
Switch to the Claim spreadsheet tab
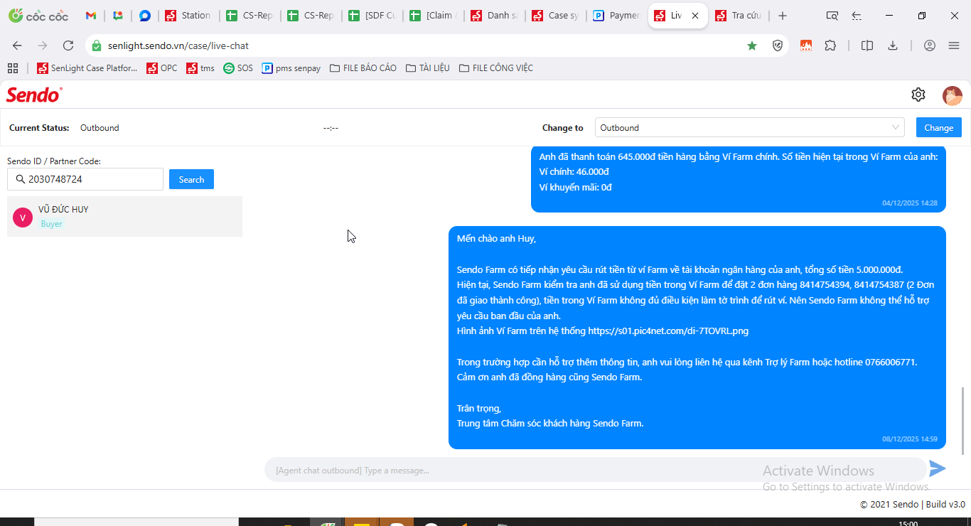[433, 16]
